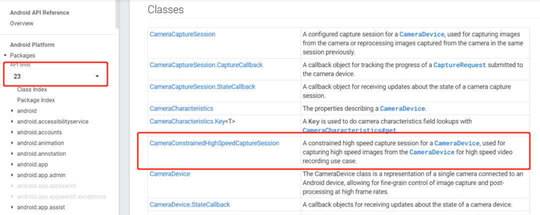
Task: Open CameraCaptureSession class link
Action: [182, 34]
